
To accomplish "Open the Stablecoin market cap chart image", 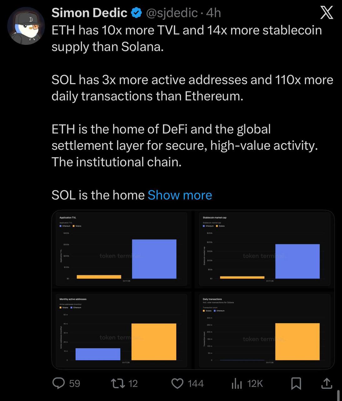I will pos(264,249).
